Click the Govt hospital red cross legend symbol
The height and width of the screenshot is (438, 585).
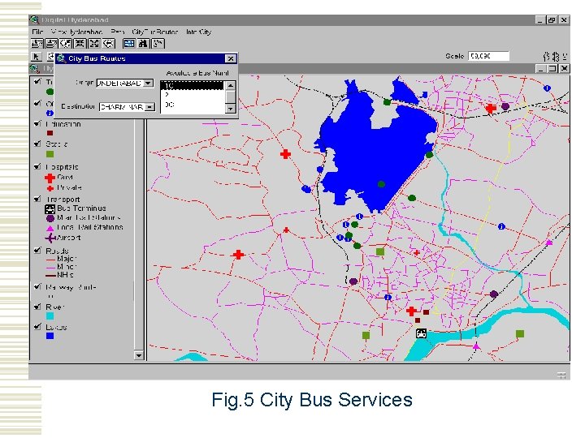[x=50, y=178]
